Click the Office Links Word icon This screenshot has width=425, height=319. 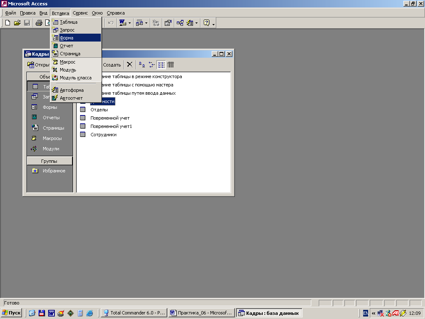[123, 23]
